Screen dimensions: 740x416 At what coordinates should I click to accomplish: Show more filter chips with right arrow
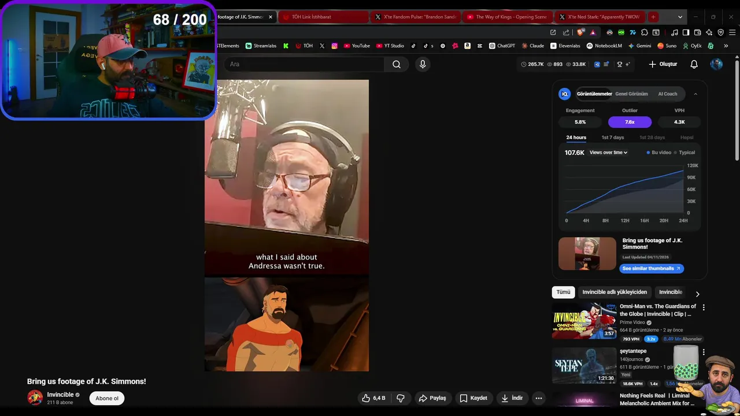(x=697, y=294)
